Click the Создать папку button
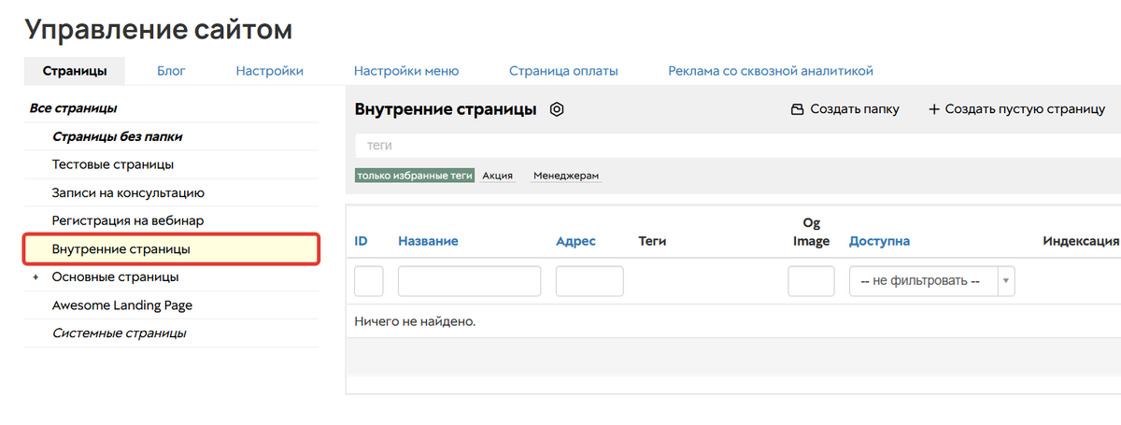This screenshot has width=1121, height=425. click(844, 109)
